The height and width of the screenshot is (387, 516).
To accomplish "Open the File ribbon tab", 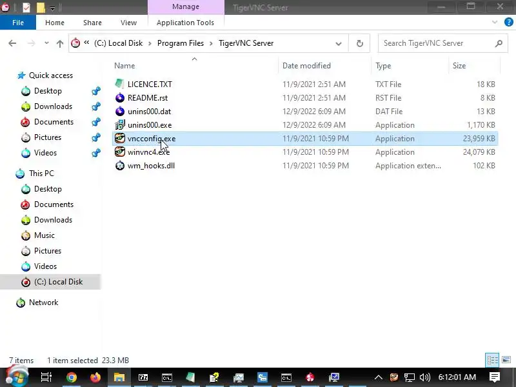I will click(x=18, y=23).
